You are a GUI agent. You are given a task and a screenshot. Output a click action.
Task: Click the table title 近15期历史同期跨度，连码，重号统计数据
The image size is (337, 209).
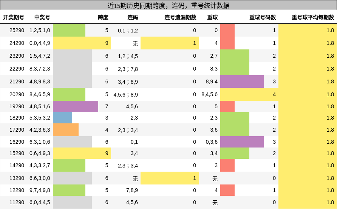[x=168, y=5]
